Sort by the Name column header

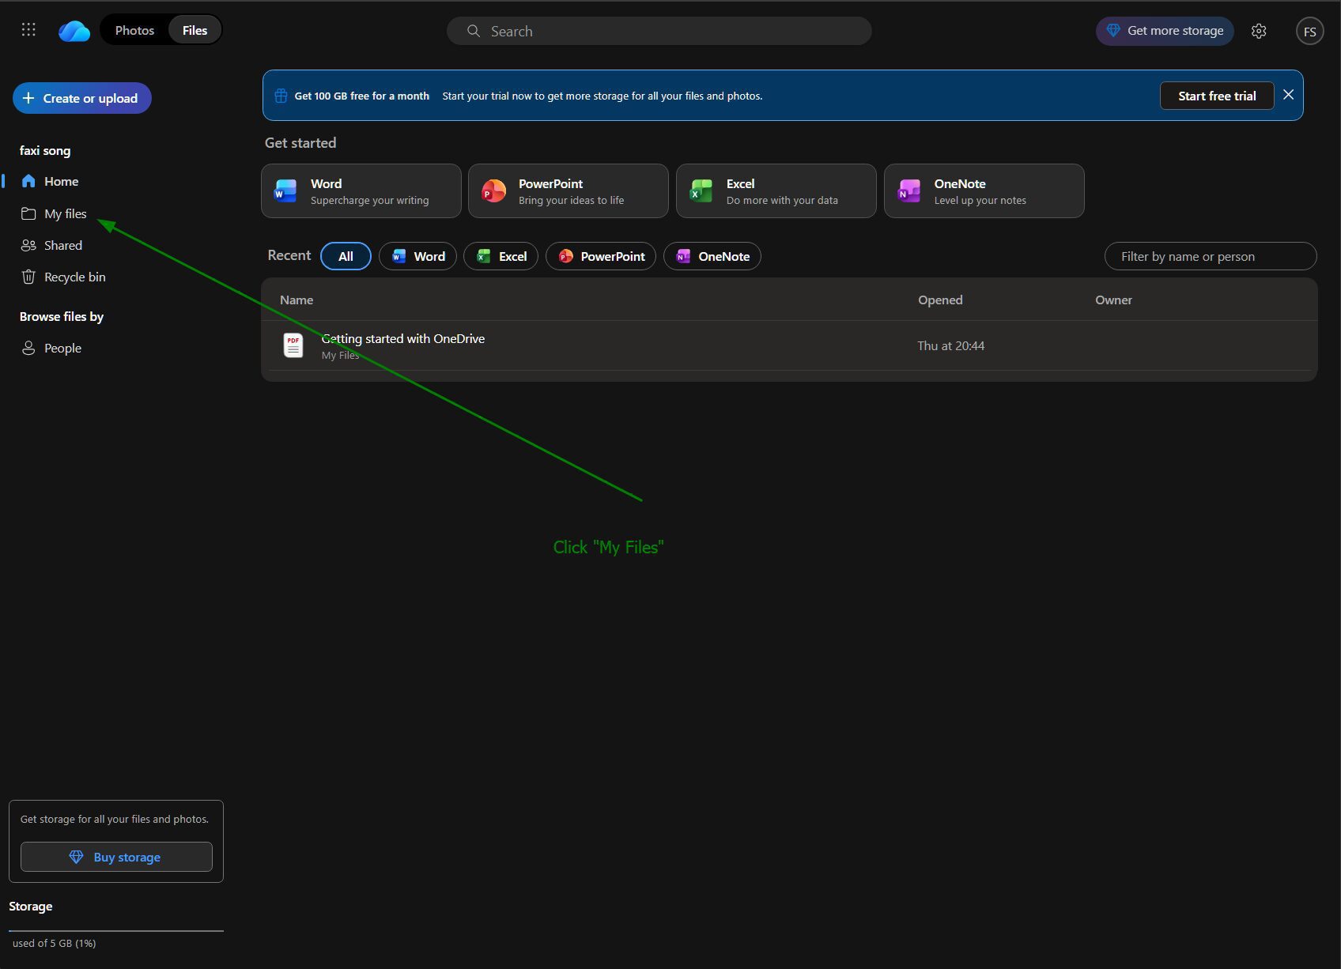[297, 300]
